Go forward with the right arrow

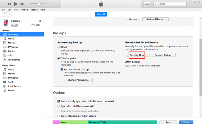9,14
